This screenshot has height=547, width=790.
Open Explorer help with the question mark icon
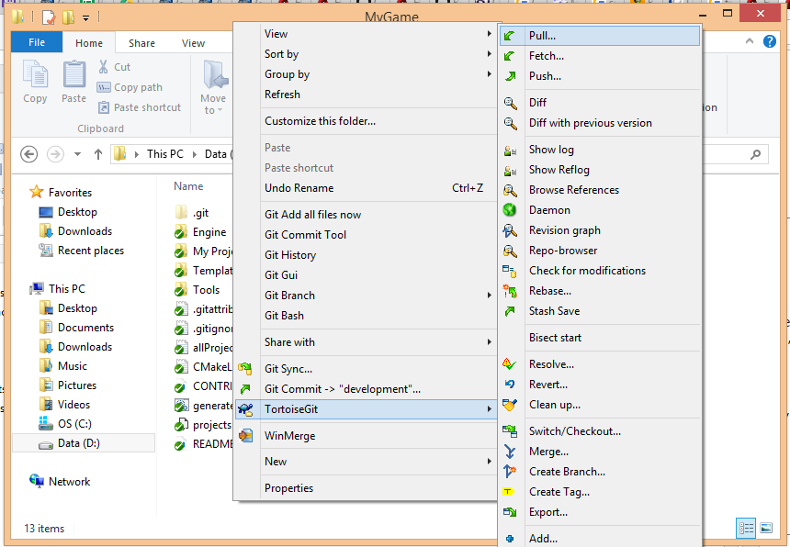770,41
